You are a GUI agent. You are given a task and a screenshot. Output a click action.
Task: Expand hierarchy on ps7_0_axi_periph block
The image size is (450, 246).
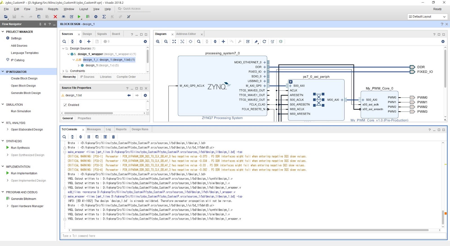(x=291, y=82)
